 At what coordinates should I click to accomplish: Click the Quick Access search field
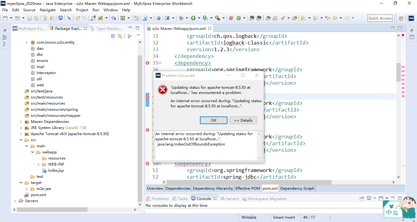(x=380, y=18)
